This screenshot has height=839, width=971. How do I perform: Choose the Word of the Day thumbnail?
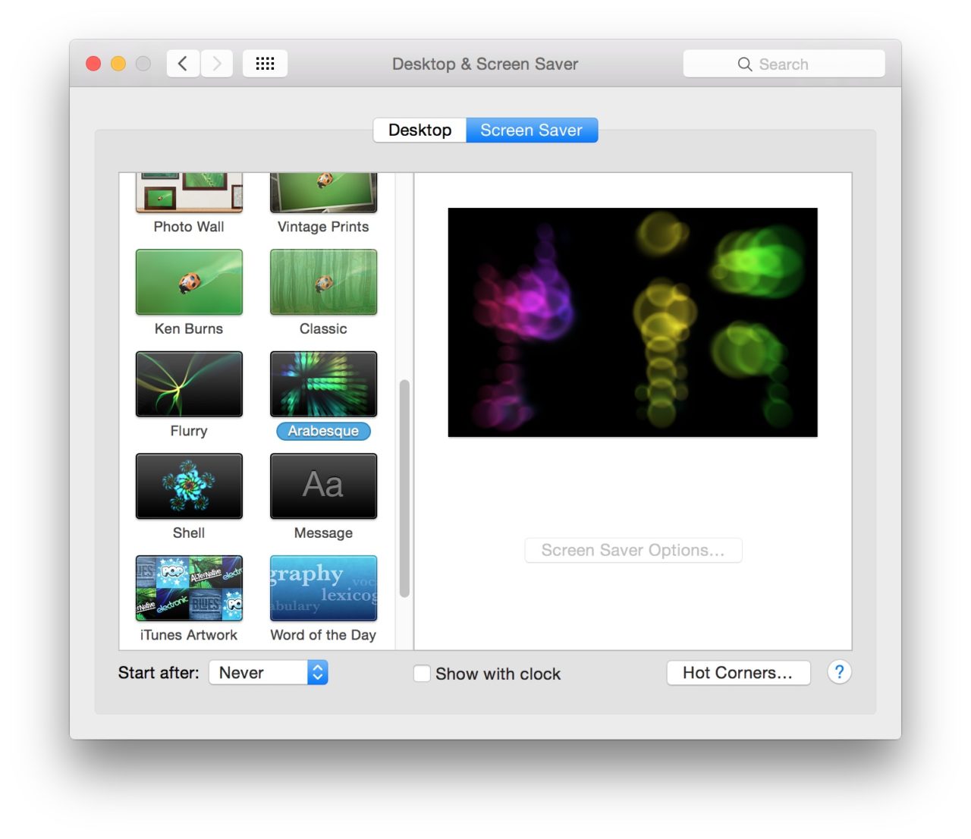[323, 588]
